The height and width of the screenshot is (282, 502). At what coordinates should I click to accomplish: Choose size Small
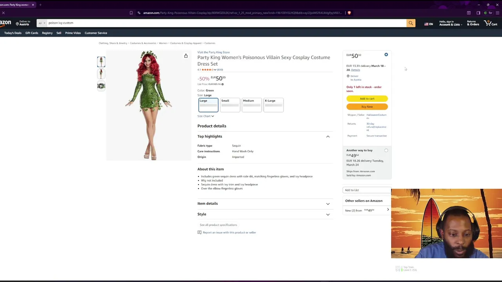[x=230, y=105]
